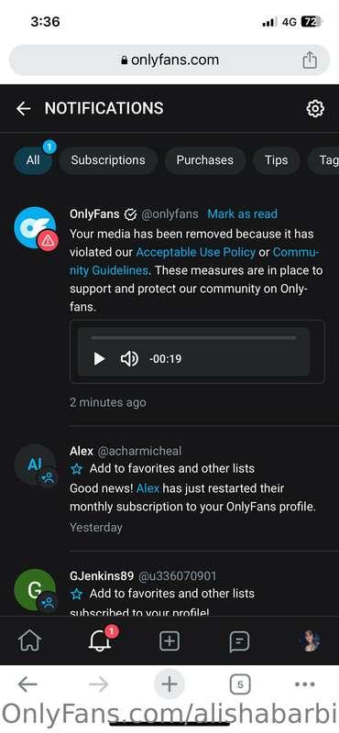339x733 pixels.
Task: Star Alex to add to favorites
Action: 77,468
